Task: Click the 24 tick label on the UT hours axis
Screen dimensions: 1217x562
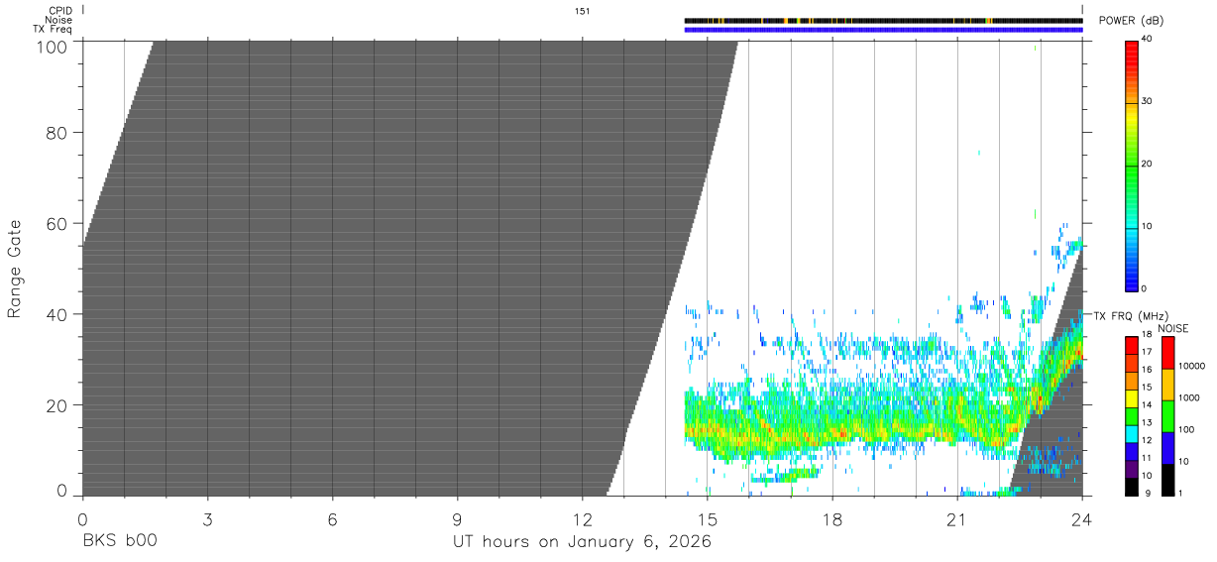Action: [x=1082, y=520]
